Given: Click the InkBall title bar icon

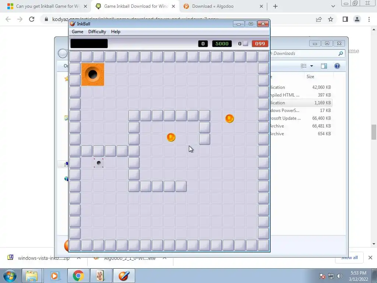Looking at the screenshot, I should pyautogui.click(x=73, y=24).
